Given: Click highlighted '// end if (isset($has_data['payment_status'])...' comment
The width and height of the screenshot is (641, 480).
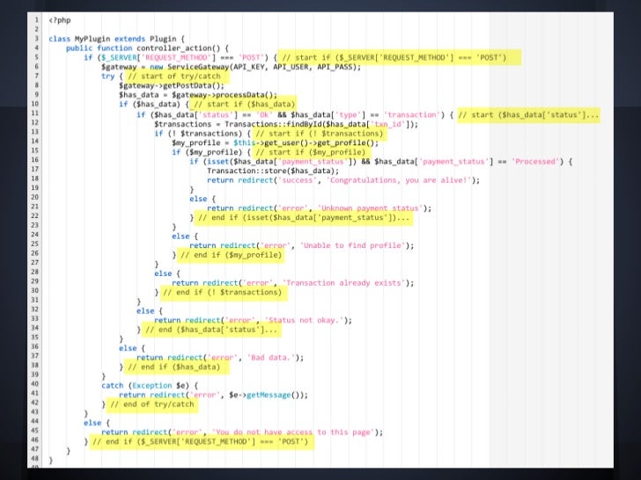Looking at the screenshot, I should [x=304, y=217].
